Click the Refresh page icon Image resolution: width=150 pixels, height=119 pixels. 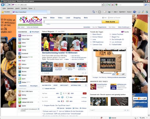click(106, 5)
